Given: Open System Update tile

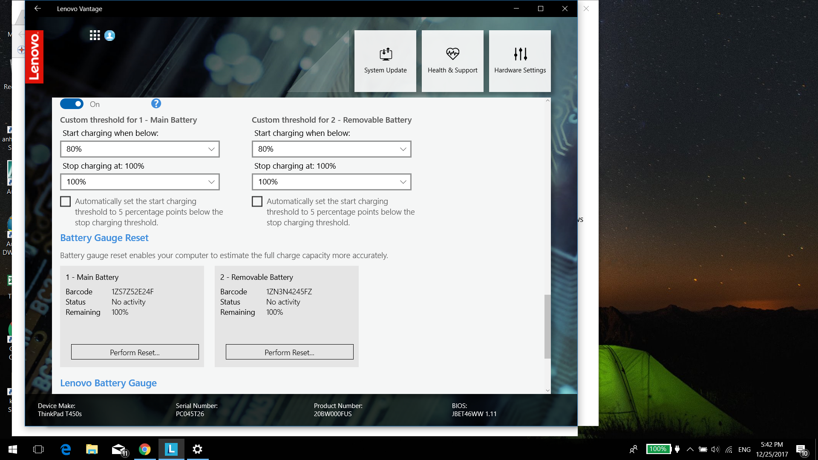Looking at the screenshot, I should [x=385, y=61].
